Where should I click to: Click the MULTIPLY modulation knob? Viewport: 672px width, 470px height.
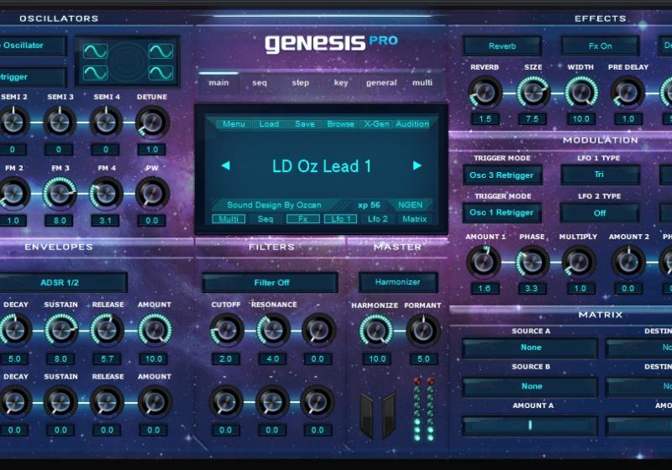pyautogui.click(x=578, y=262)
